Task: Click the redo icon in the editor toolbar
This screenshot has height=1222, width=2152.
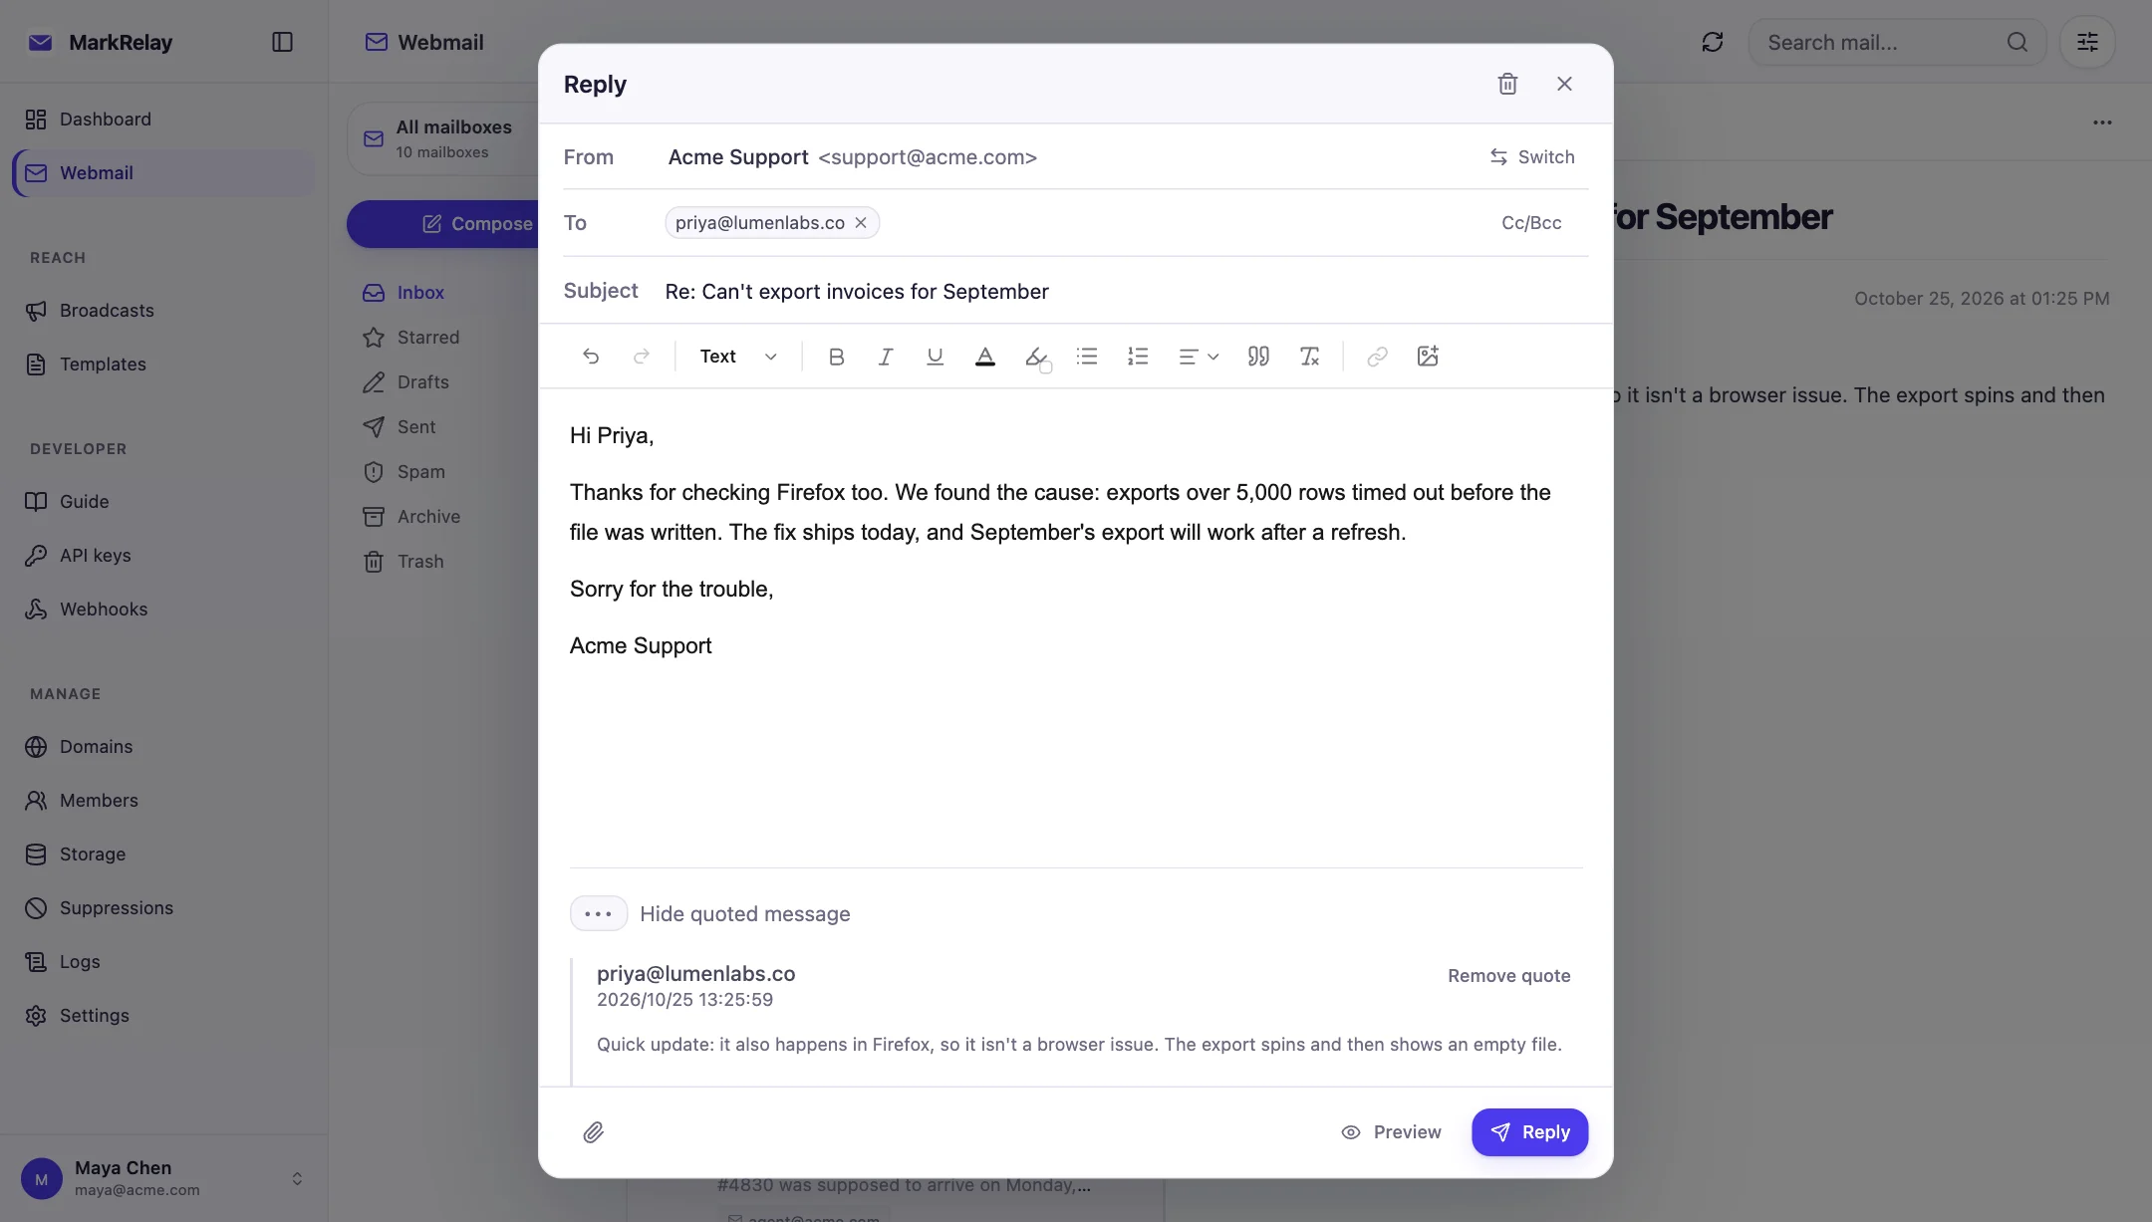Action: point(642,357)
